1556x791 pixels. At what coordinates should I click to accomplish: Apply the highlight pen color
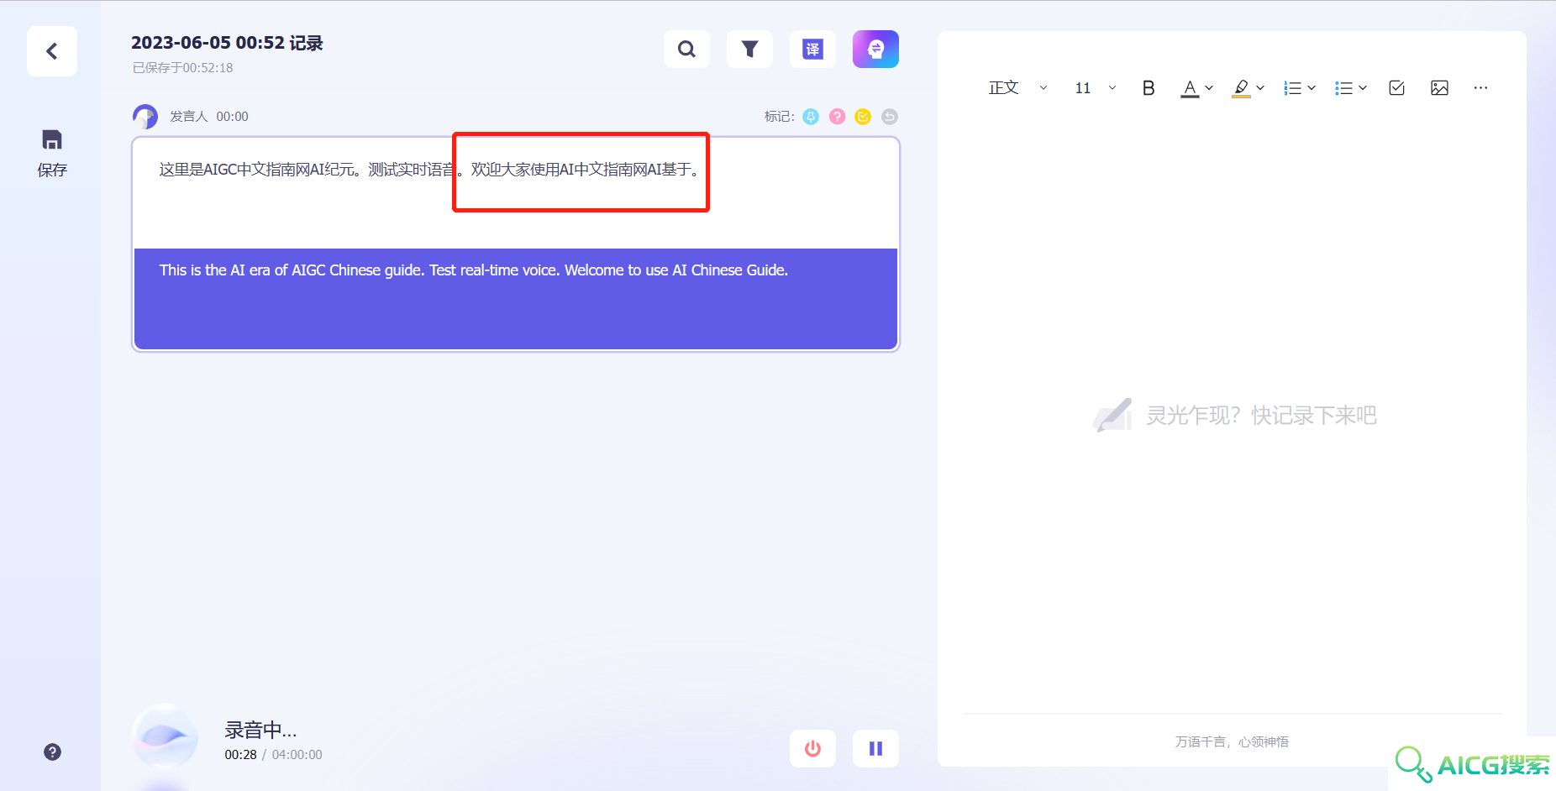1241,88
